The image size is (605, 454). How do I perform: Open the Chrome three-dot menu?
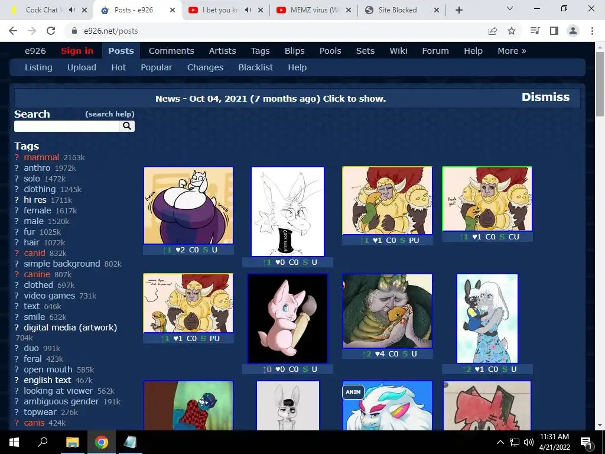pyautogui.click(x=592, y=31)
